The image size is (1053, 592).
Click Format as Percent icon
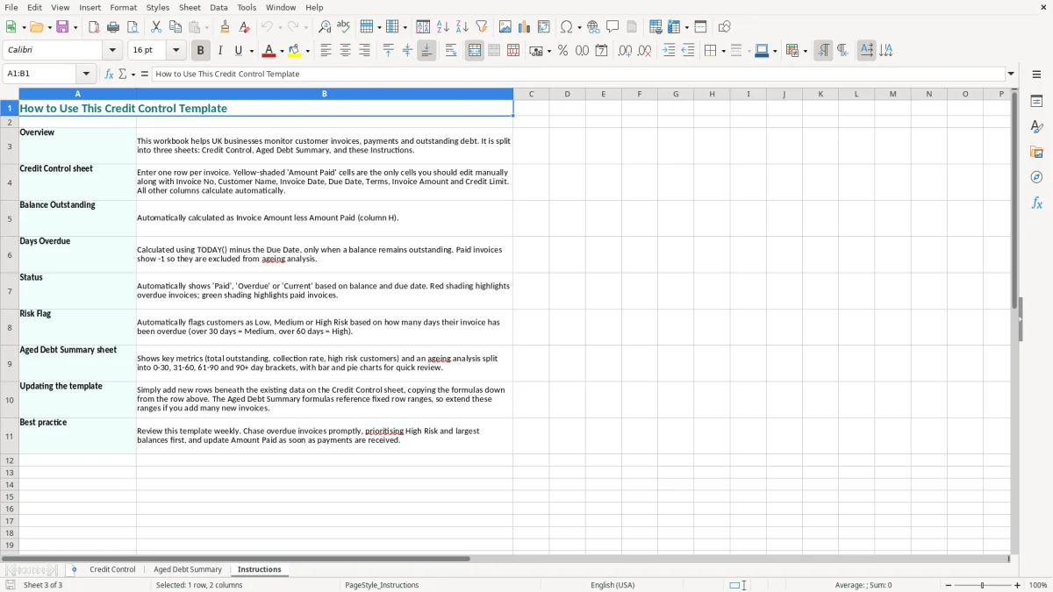pyautogui.click(x=563, y=51)
